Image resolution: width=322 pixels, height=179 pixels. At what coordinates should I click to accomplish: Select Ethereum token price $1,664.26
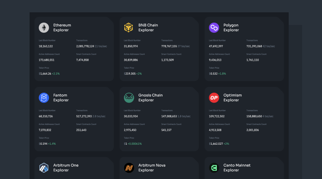tap(46, 74)
